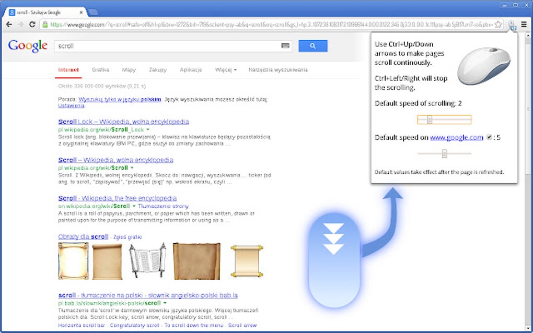Click the green padlock icon in address bar
Viewport: 533px width, 333px height.
tap(46, 24)
